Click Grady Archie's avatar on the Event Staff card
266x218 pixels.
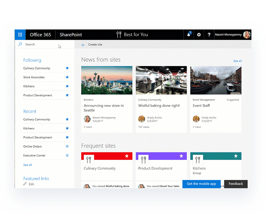coord(196,119)
